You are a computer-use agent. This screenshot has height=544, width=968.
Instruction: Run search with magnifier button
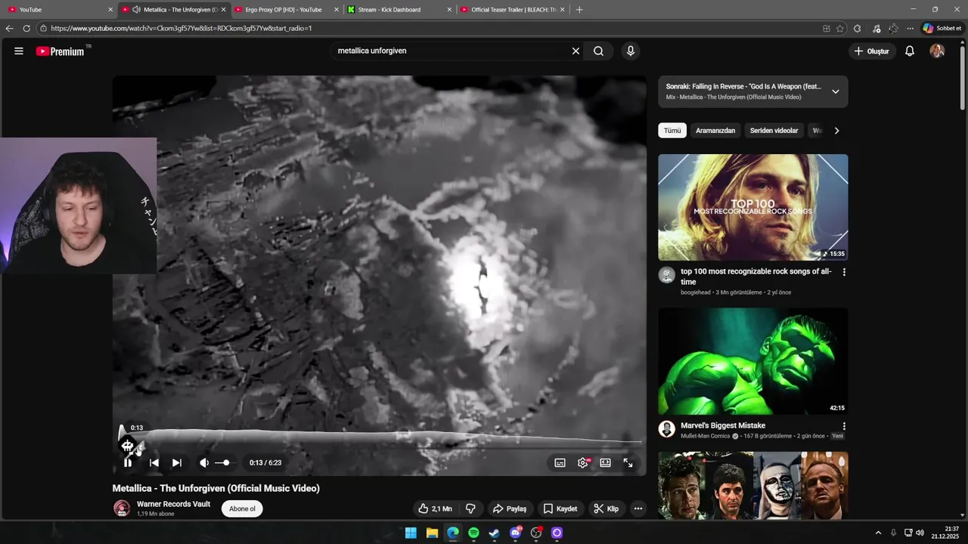598,51
